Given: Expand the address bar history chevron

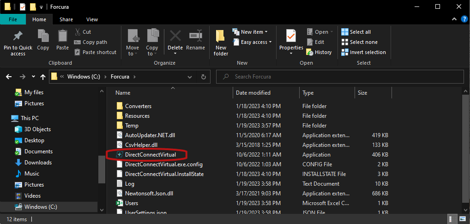Looking at the screenshot, I should tap(189, 77).
